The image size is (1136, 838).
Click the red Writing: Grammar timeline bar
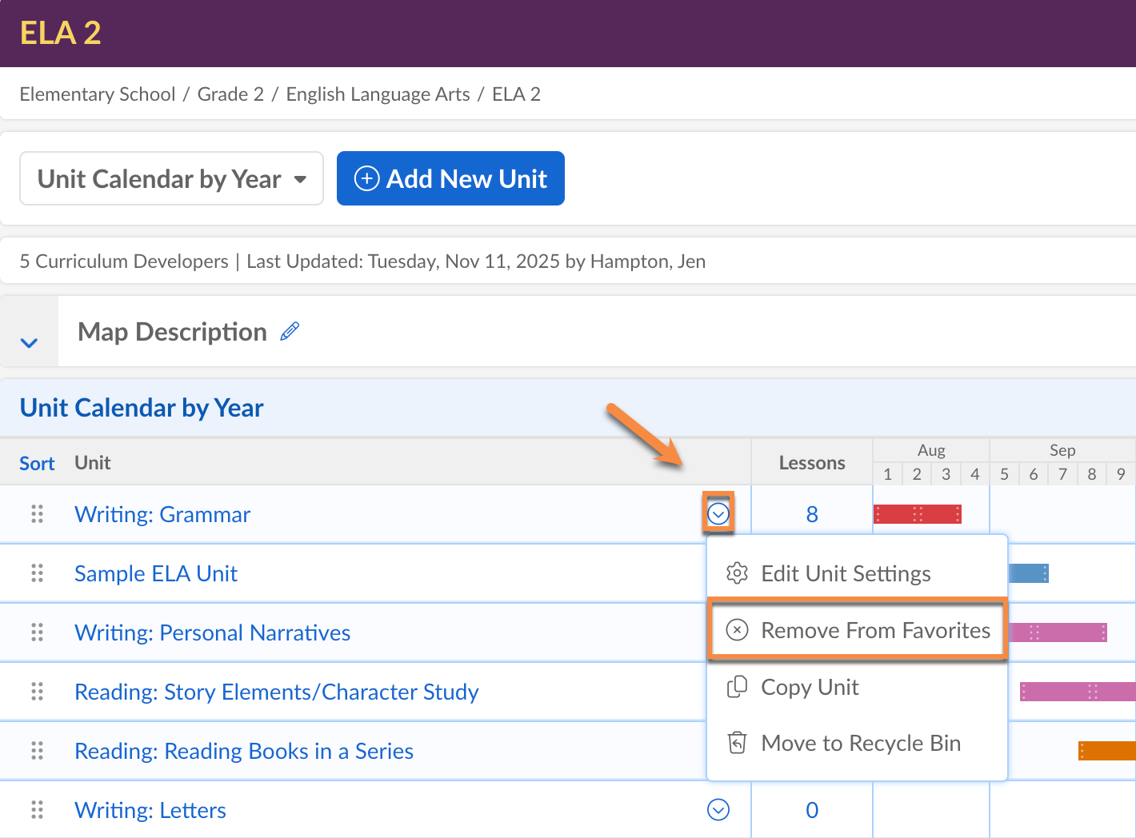(917, 514)
